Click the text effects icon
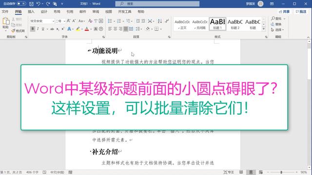This screenshot has height=175, width=312. click(x=69, y=29)
